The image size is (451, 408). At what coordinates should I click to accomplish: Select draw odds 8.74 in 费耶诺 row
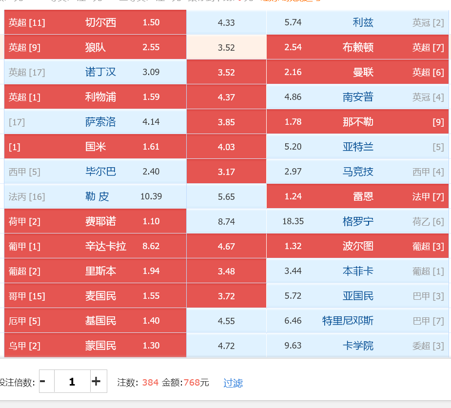[226, 221]
